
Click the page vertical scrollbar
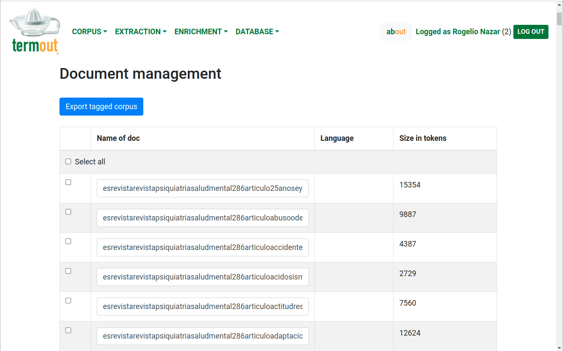559,171
